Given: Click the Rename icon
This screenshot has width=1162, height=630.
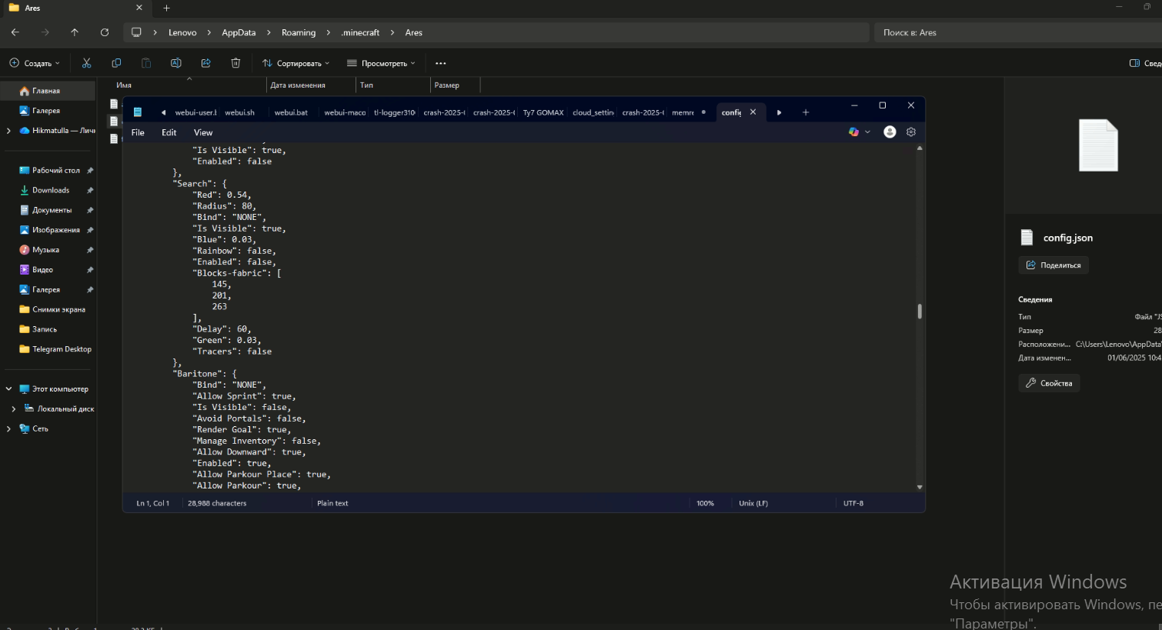Looking at the screenshot, I should point(175,62).
